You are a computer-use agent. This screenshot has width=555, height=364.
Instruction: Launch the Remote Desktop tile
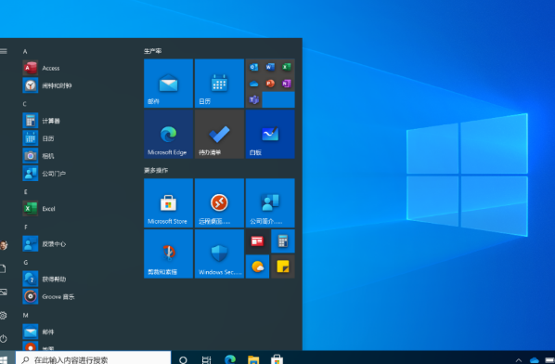pos(219,202)
